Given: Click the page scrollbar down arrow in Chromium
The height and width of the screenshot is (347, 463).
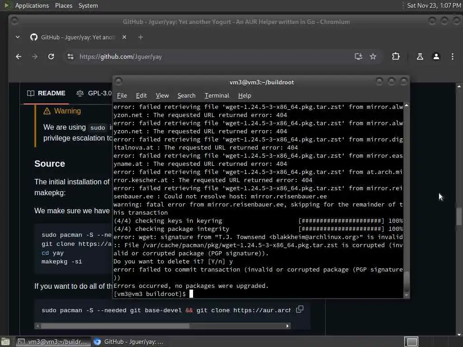Looking at the screenshot, I should [459, 334].
